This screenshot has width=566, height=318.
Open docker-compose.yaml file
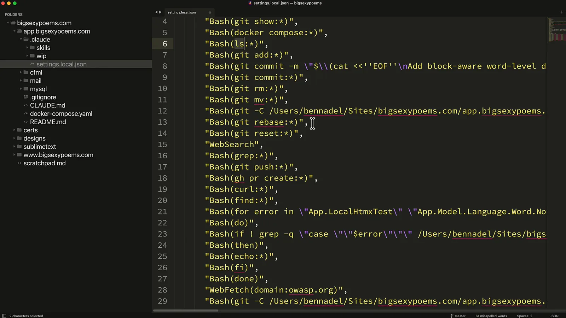[61, 114]
